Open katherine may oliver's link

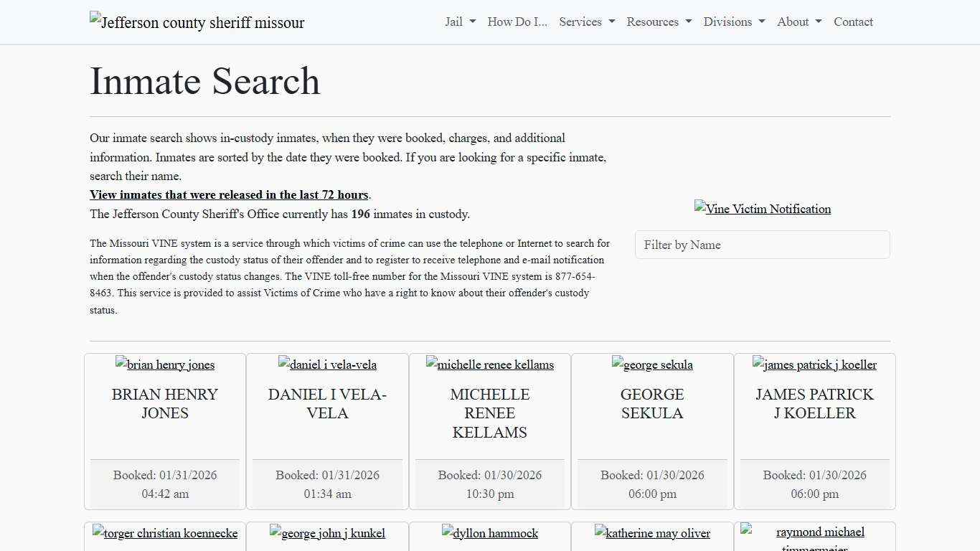coord(652,533)
